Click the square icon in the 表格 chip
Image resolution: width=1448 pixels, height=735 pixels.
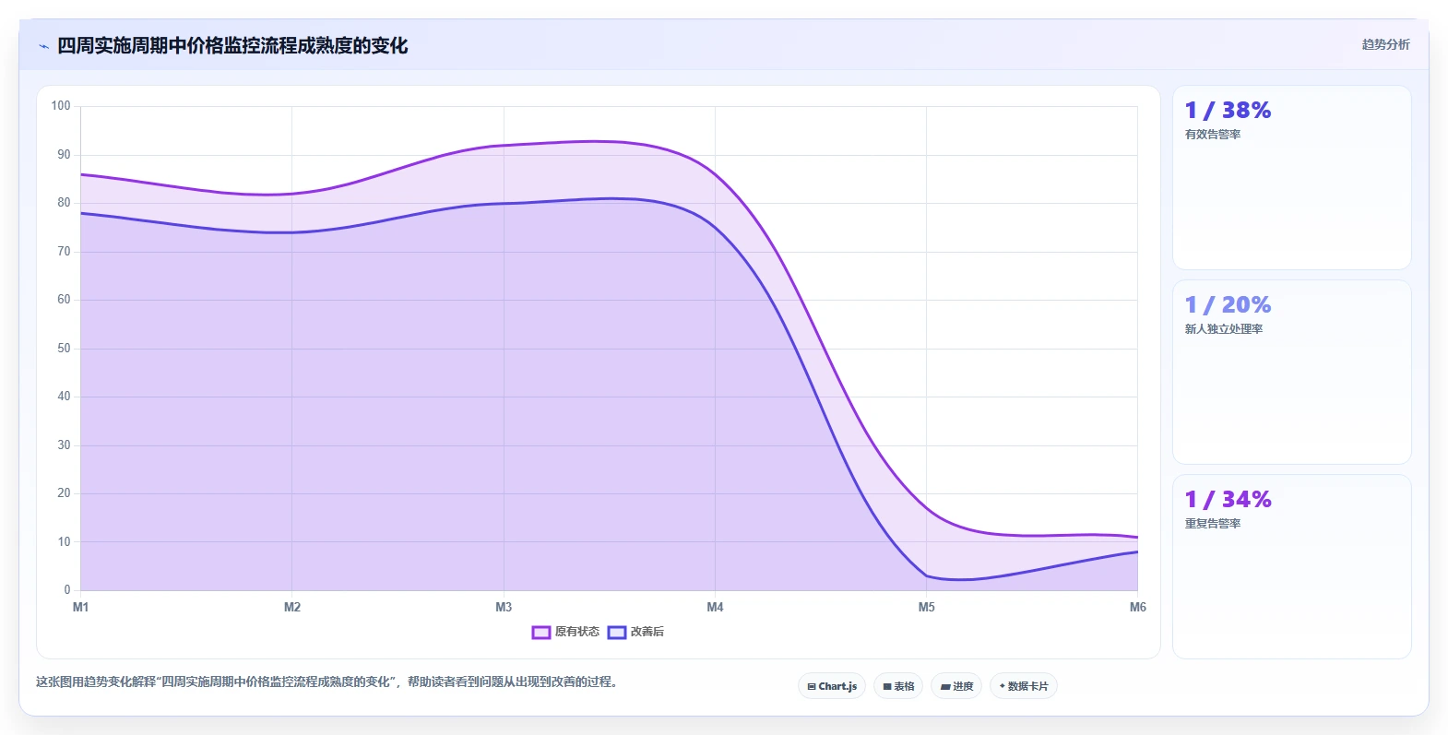[x=887, y=686]
